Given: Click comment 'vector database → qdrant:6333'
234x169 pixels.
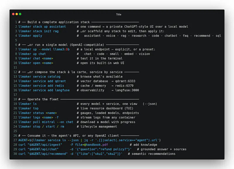Looking at the screenshot, I should pos(106,81).
